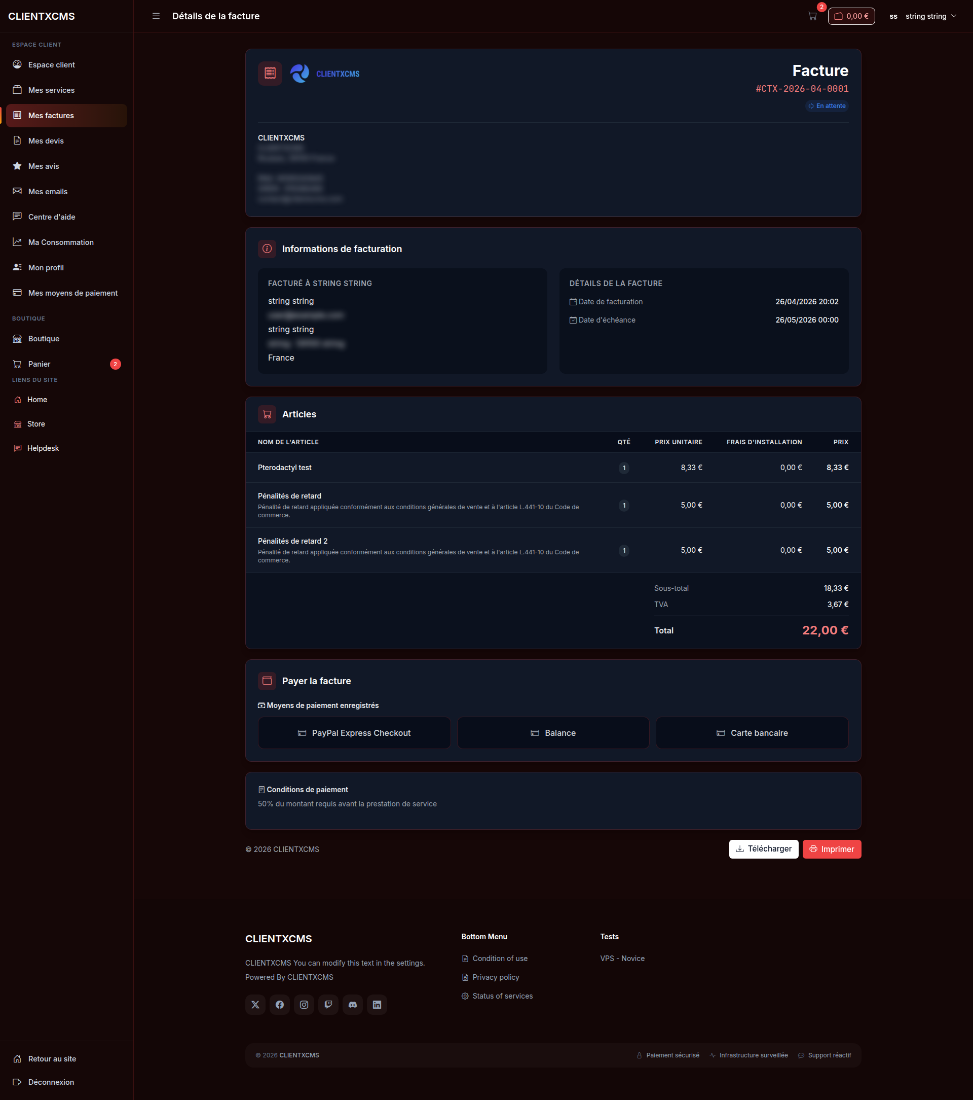Click Retour au site home icon
973x1100 pixels.
(x=17, y=1058)
